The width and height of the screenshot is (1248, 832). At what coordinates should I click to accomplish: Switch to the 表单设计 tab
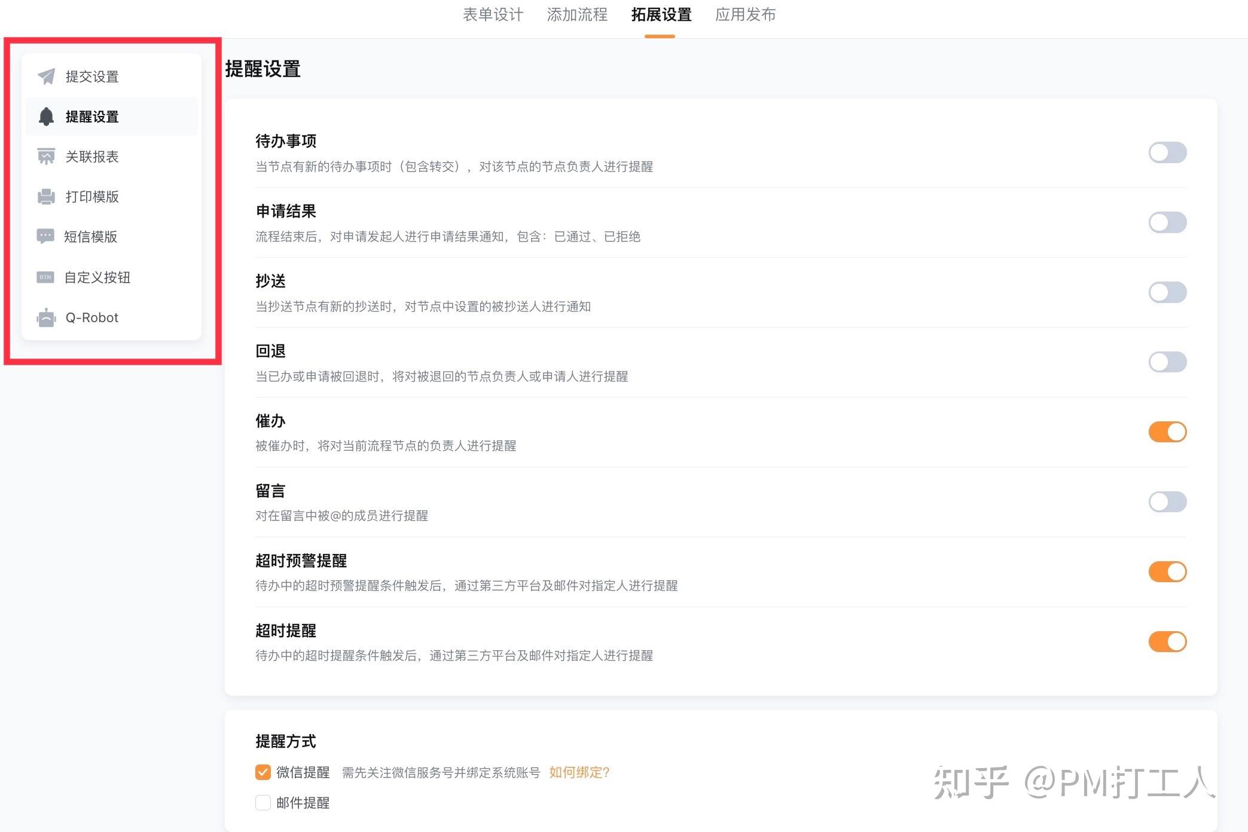(x=493, y=14)
